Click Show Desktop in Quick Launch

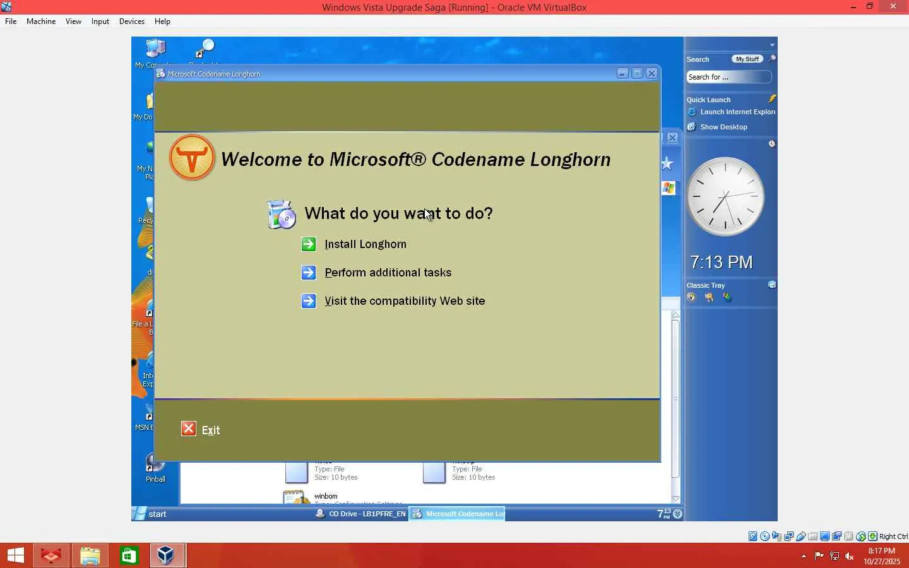(723, 127)
